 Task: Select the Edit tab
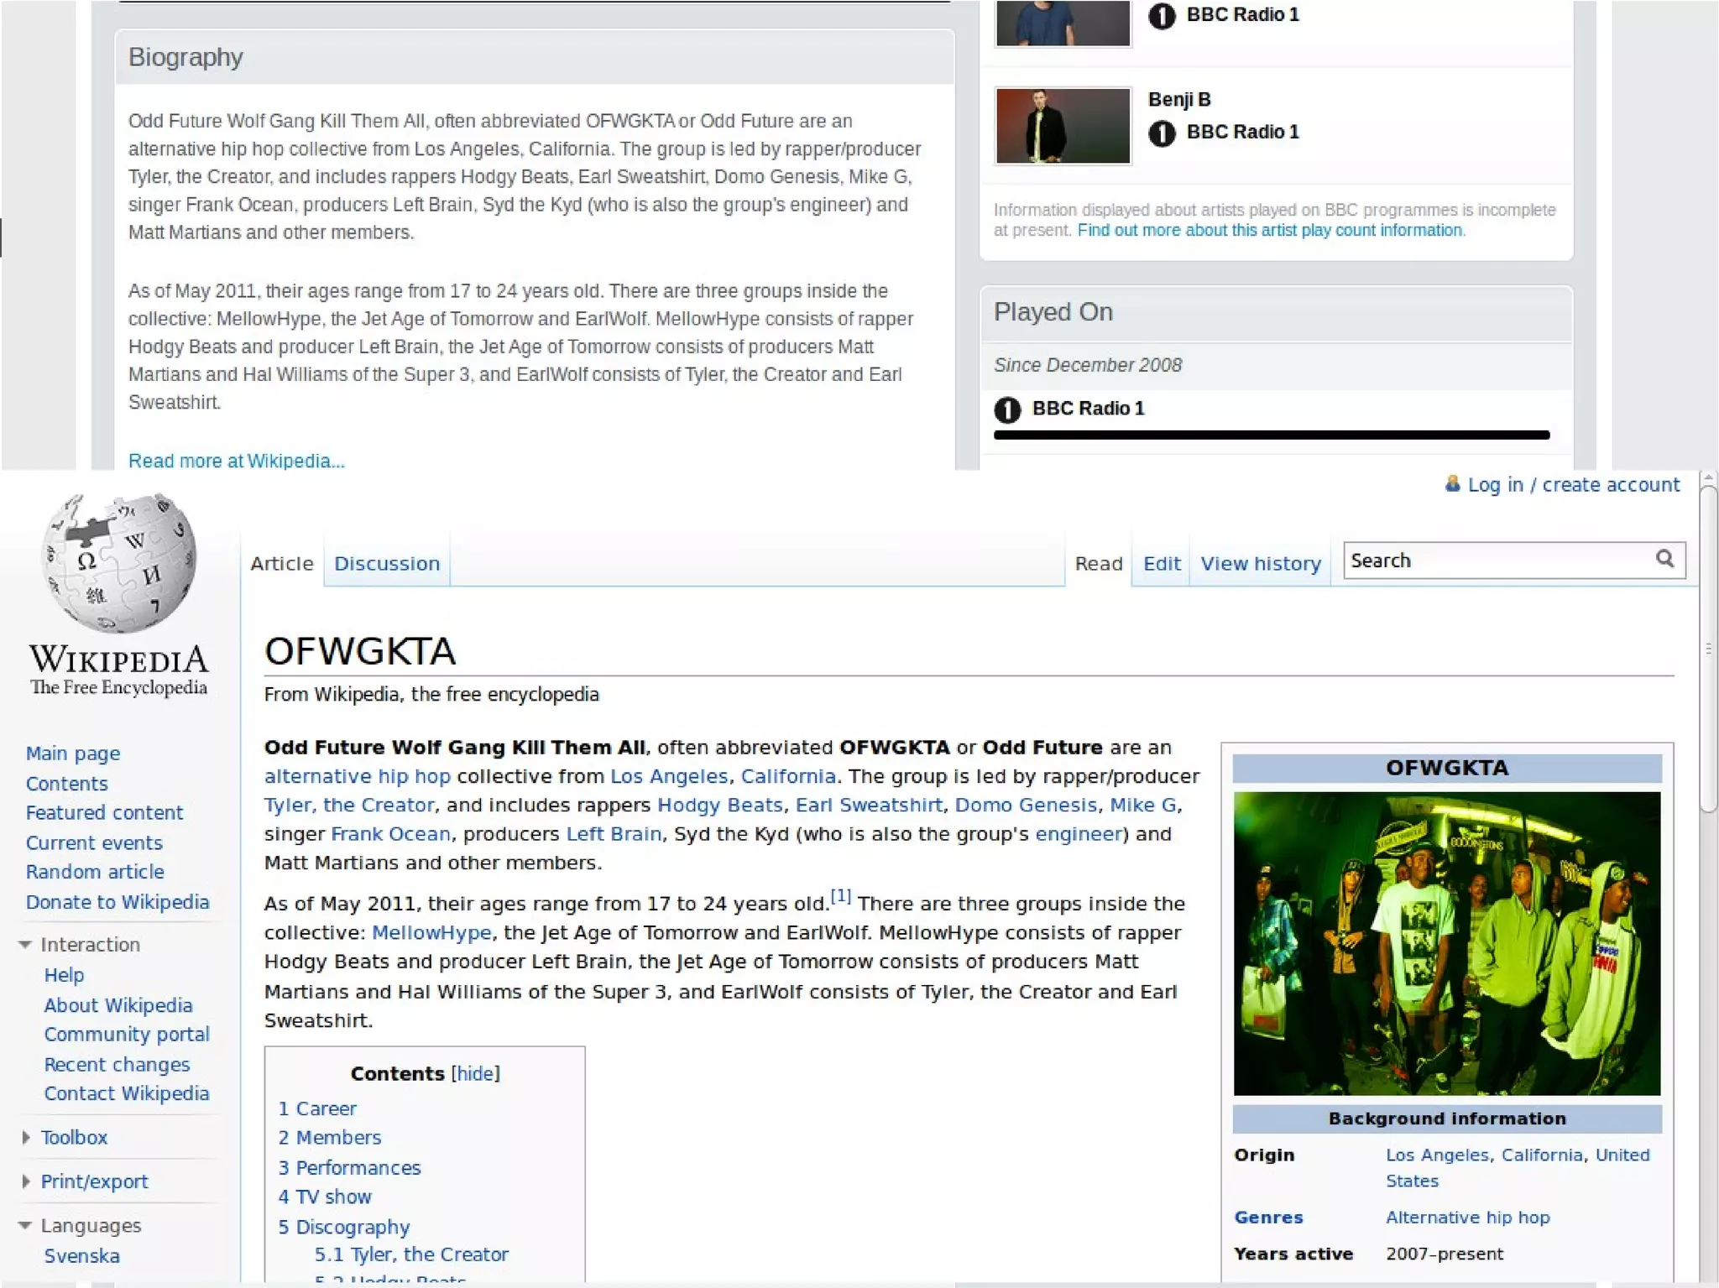click(x=1161, y=563)
